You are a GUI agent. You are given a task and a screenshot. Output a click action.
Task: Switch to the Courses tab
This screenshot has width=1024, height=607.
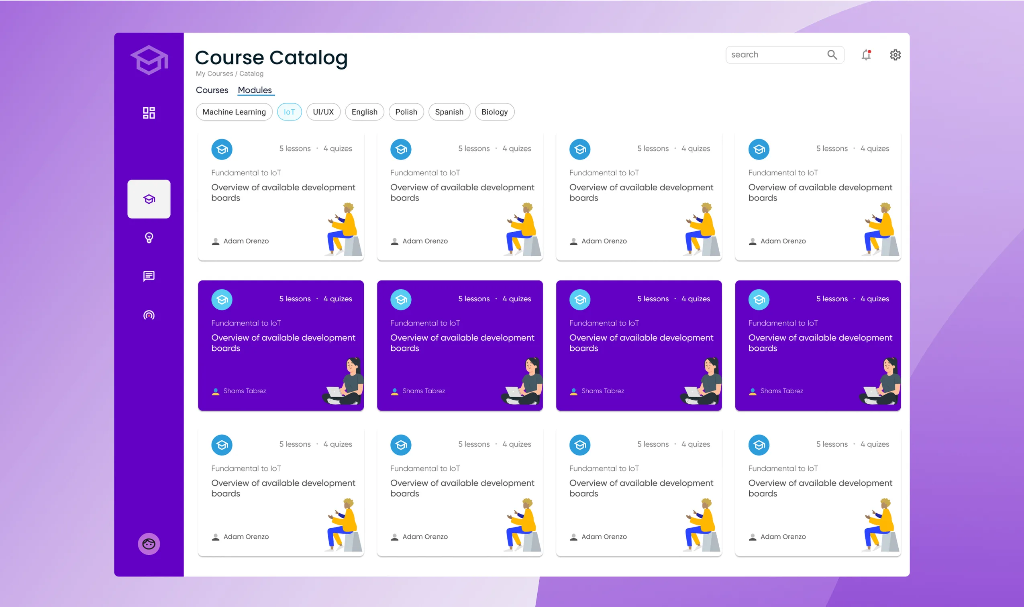coord(212,90)
